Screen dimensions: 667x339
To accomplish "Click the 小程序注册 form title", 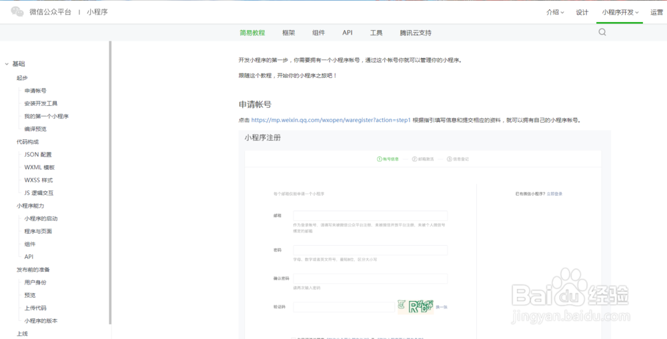I will point(262,138).
